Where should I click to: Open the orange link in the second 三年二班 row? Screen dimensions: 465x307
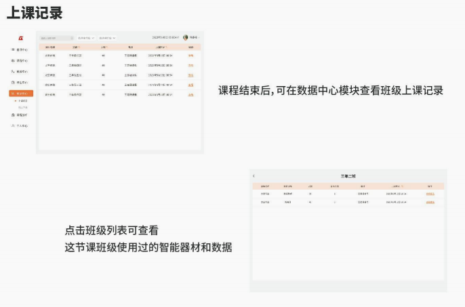pyautogui.click(x=430, y=202)
